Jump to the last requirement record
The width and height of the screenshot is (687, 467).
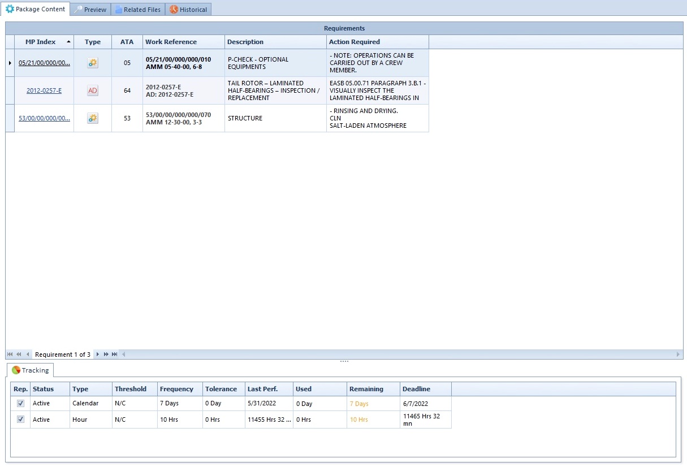(115, 354)
